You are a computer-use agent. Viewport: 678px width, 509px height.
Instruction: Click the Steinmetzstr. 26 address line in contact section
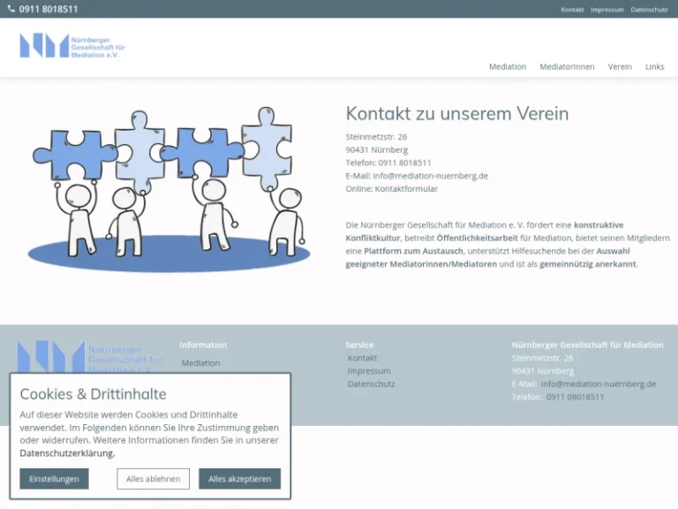pos(376,137)
